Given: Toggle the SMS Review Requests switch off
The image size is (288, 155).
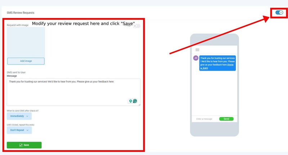Looking at the screenshot, I should pyautogui.click(x=279, y=13).
